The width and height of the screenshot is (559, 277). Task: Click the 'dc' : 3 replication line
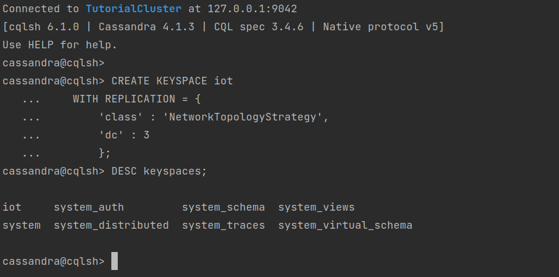[x=124, y=135]
